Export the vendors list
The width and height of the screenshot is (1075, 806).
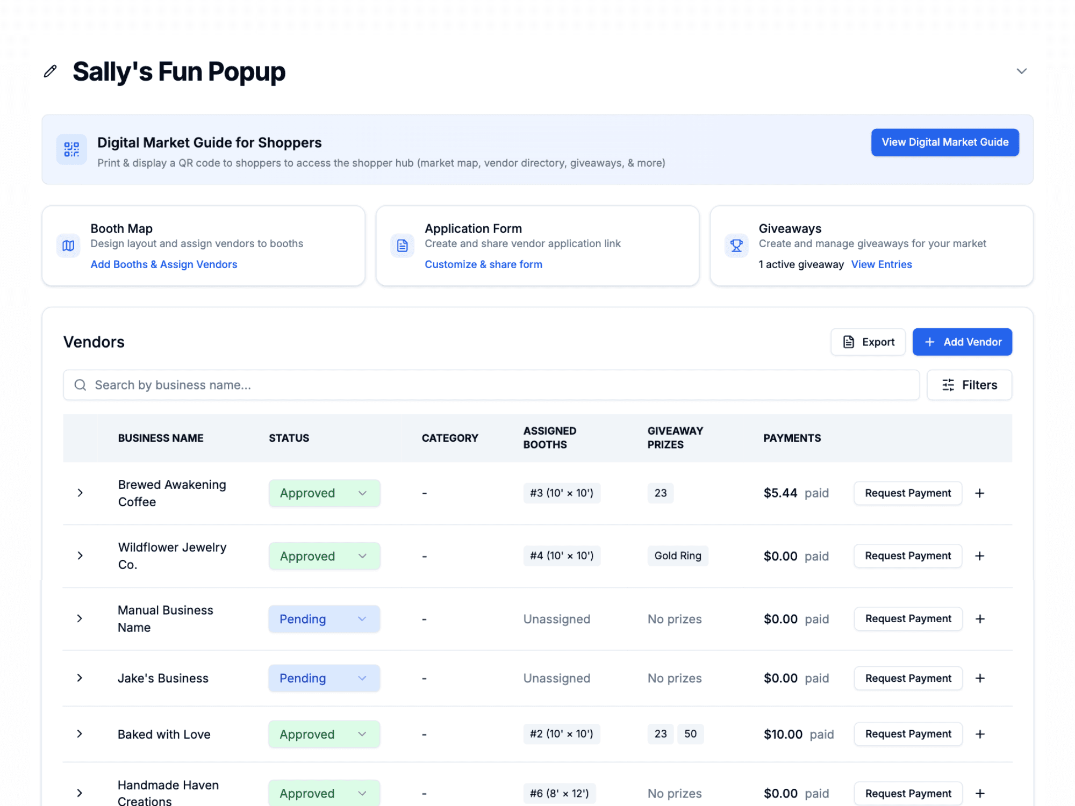(x=868, y=342)
